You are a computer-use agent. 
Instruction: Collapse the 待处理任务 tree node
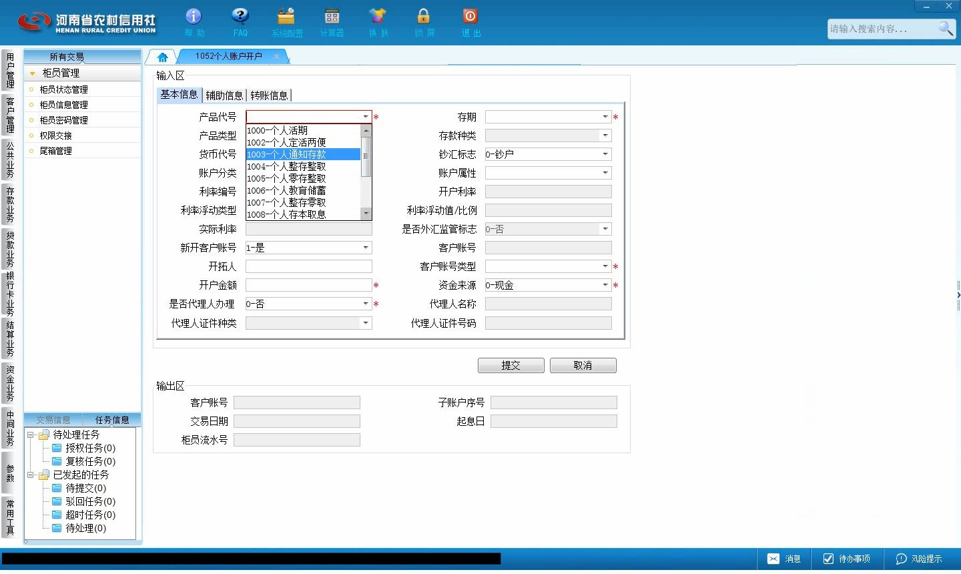pyautogui.click(x=30, y=435)
